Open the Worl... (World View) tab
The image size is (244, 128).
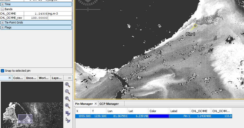pos(44,78)
